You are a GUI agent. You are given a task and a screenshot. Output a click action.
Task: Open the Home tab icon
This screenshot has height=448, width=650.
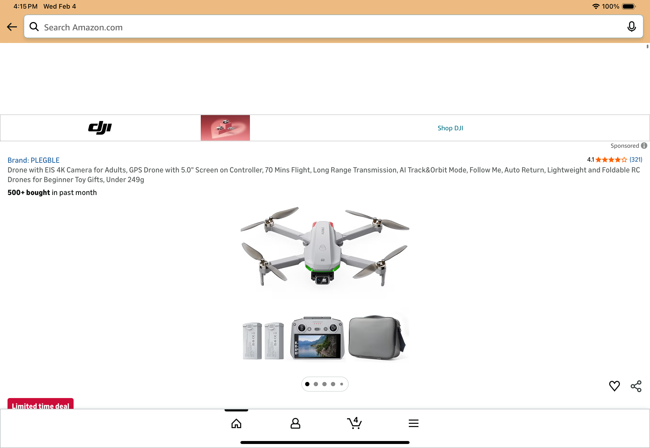tap(236, 423)
